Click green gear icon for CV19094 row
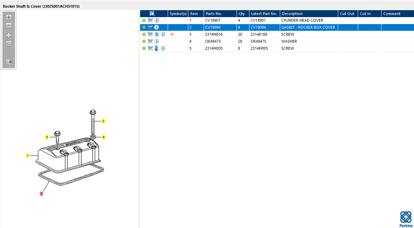Image resolution: width=414 pixels, height=228 pixels. pos(144,27)
